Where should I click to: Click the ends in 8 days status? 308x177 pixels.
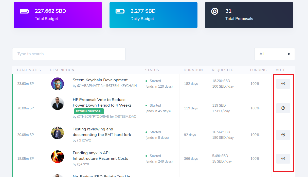157,137
